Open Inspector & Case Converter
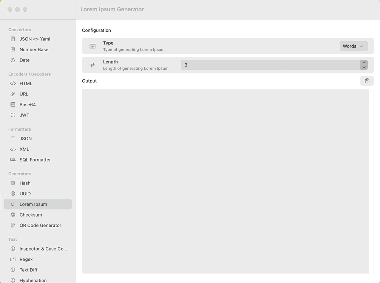The image size is (380, 283). point(38,249)
